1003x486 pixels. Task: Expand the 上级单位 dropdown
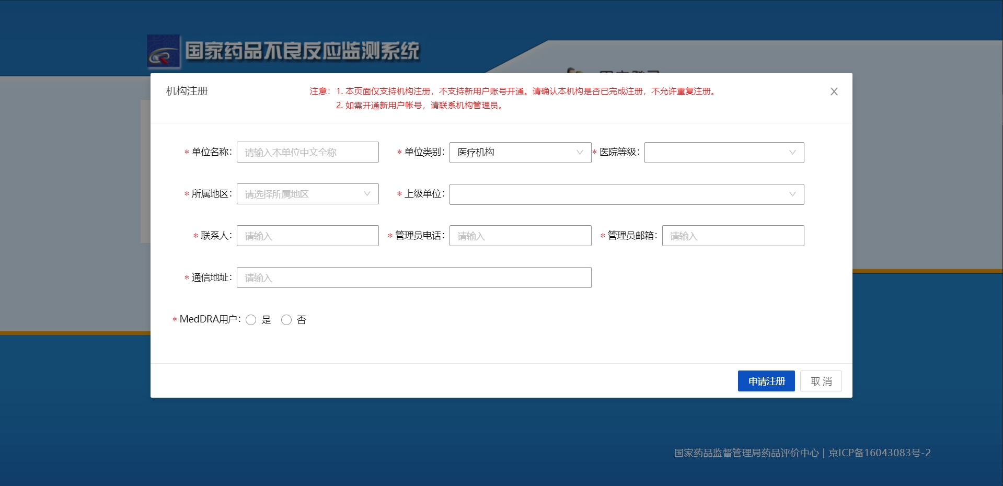click(627, 194)
